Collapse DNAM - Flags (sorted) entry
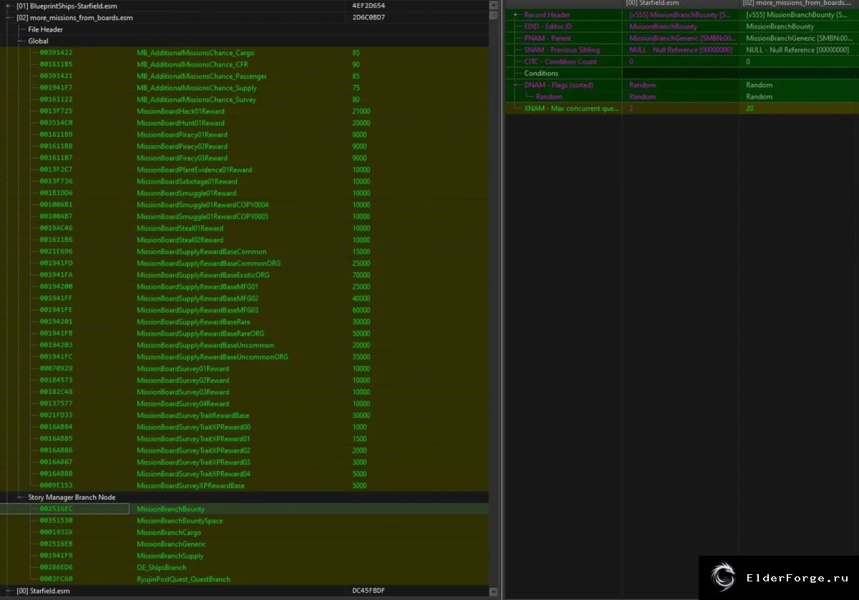 [515, 84]
